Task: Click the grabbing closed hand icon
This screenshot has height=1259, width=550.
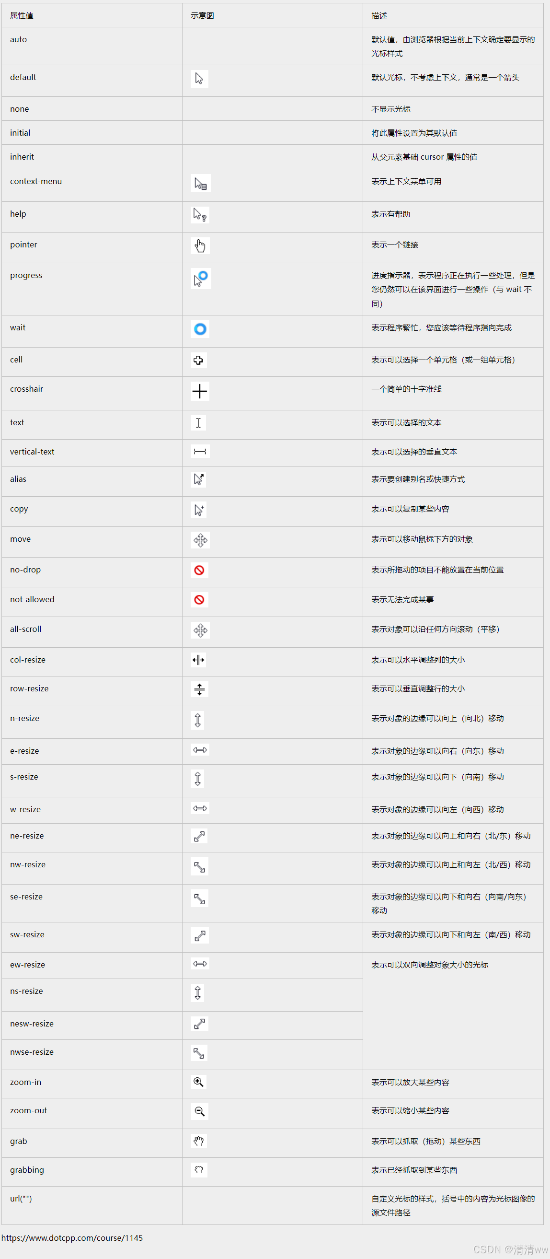Action: [x=199, y=1170]
